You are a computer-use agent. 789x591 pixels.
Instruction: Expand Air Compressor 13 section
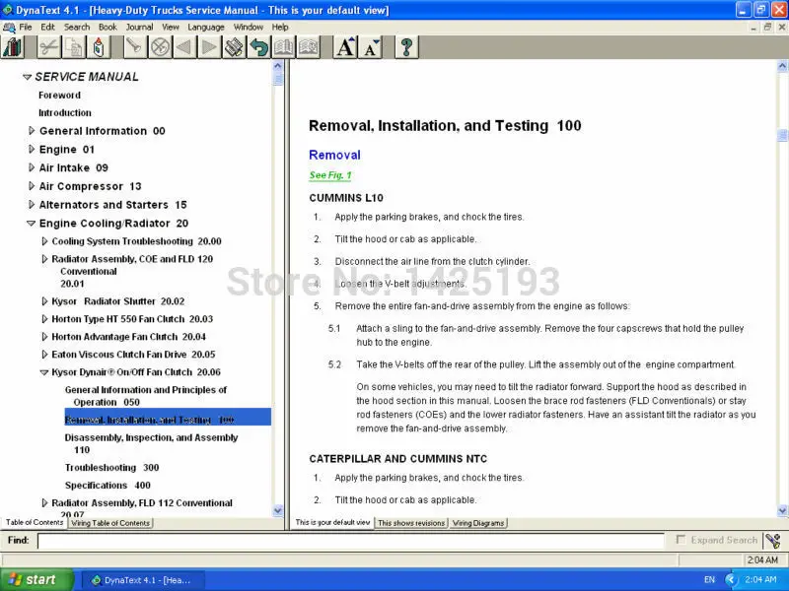click(x=32, y=186)
